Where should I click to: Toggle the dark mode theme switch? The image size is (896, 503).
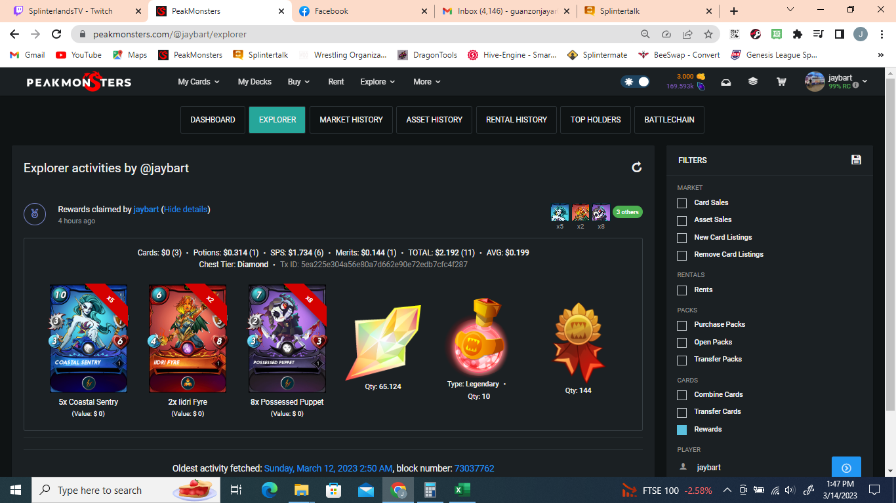coord(636,82)
